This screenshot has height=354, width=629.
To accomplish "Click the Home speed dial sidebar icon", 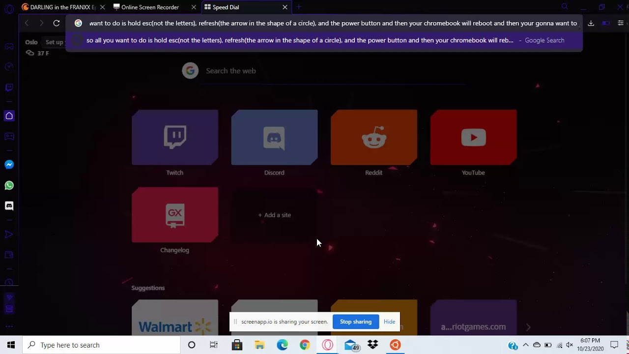I will point(9,116).
